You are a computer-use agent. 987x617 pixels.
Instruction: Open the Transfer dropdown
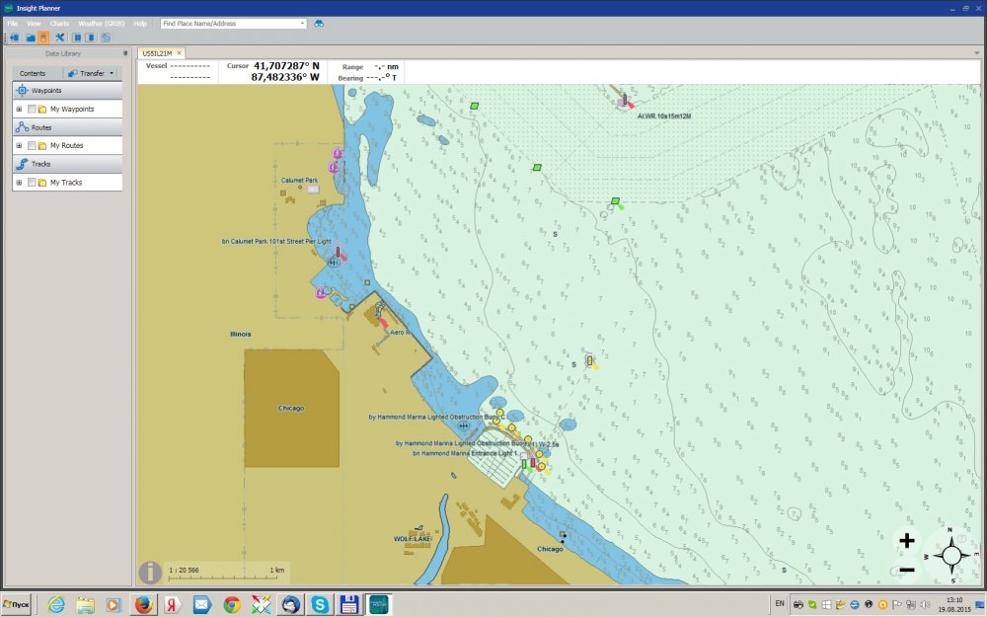coord(92,73)
